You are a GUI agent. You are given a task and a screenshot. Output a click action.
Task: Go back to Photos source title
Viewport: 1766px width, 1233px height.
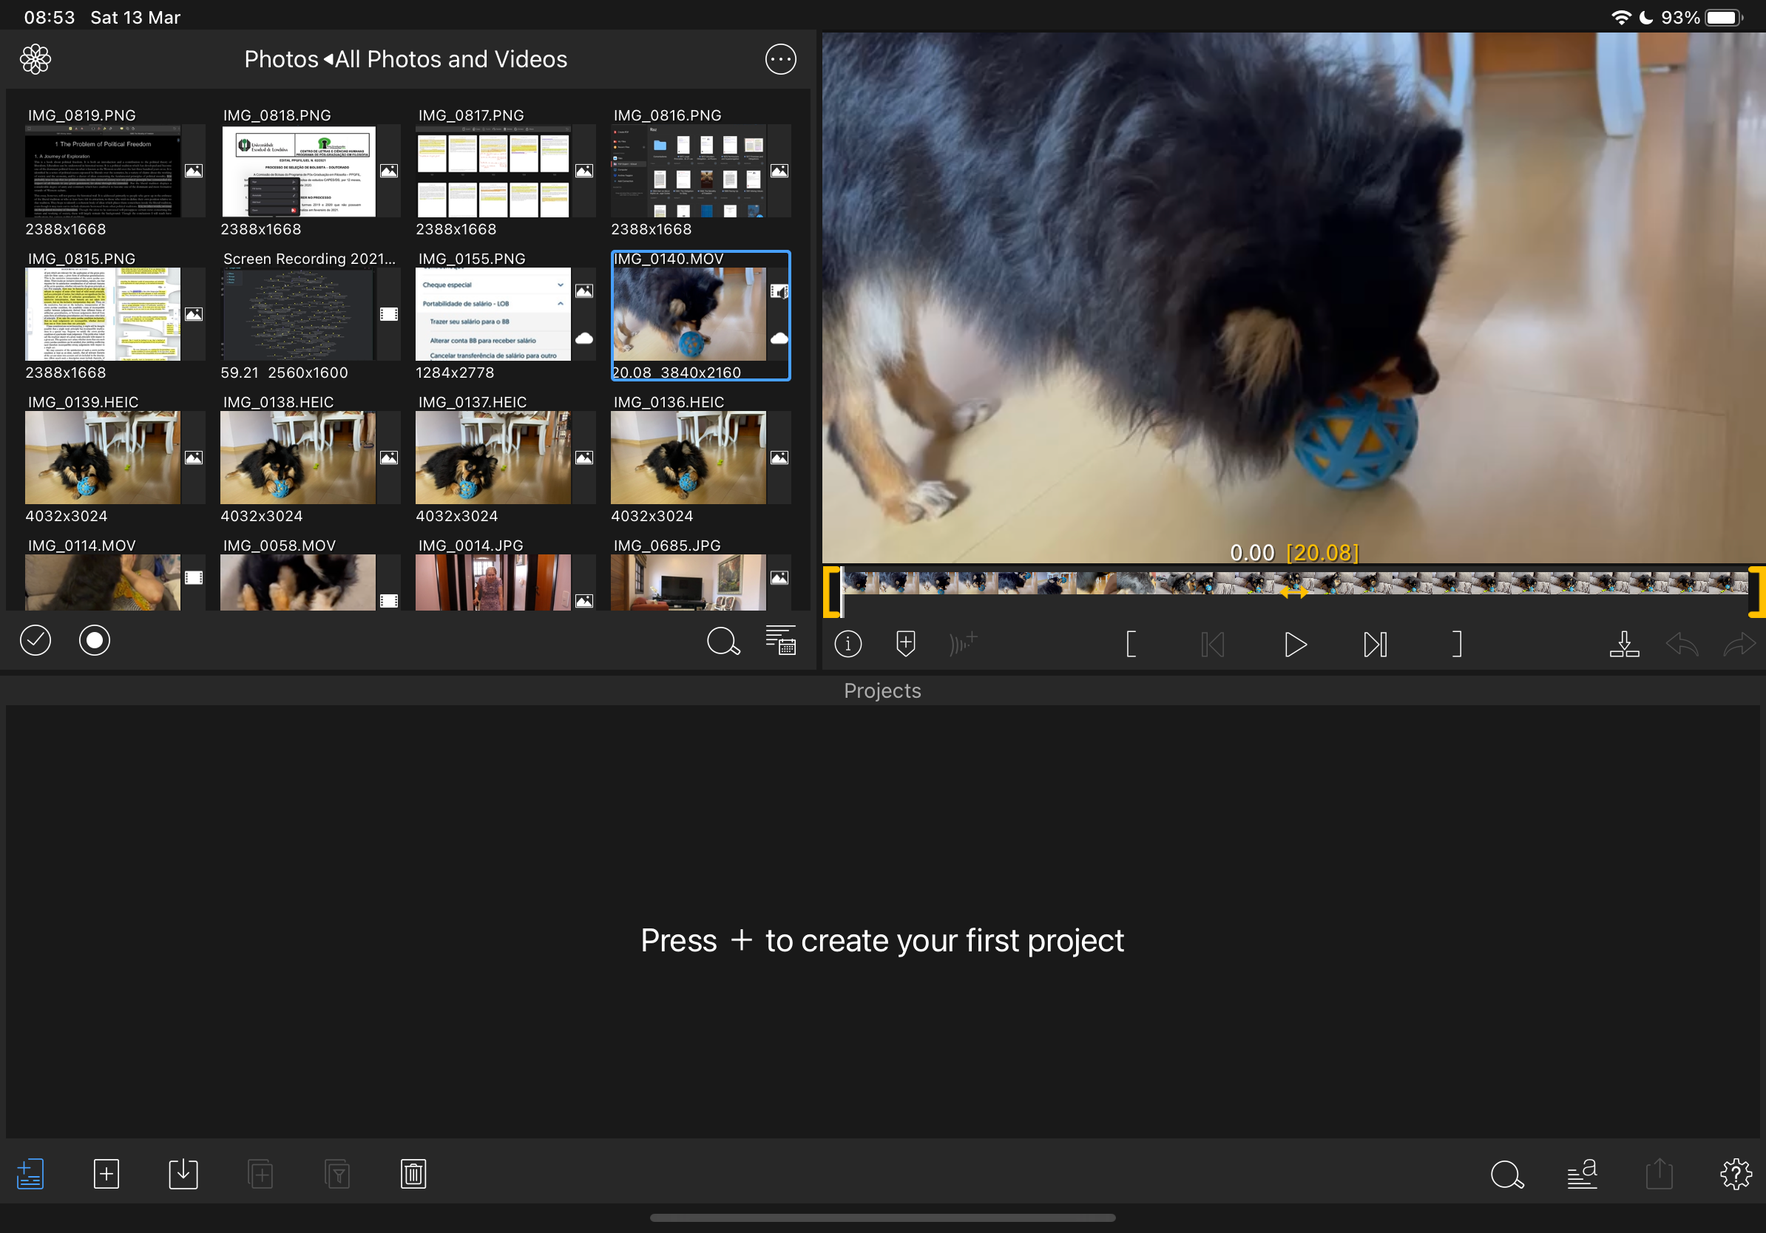[281, 59]
